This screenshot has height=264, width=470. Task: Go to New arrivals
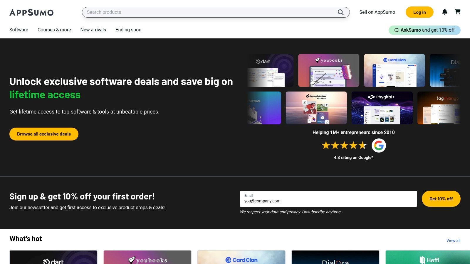93,30
